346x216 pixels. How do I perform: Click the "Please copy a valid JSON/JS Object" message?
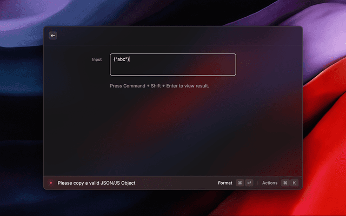point(96,183)
